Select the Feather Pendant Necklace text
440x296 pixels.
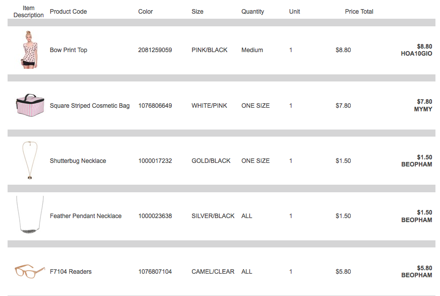coord(85,216)
